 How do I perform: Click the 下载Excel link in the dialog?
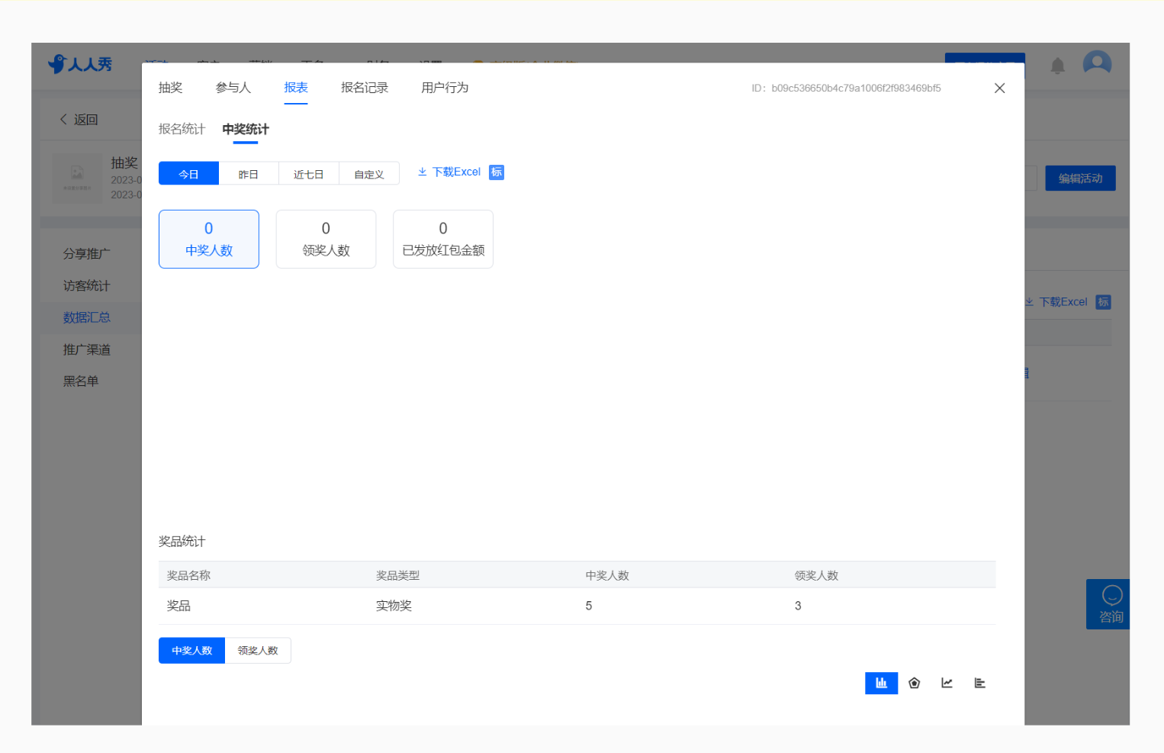(456, 172)
